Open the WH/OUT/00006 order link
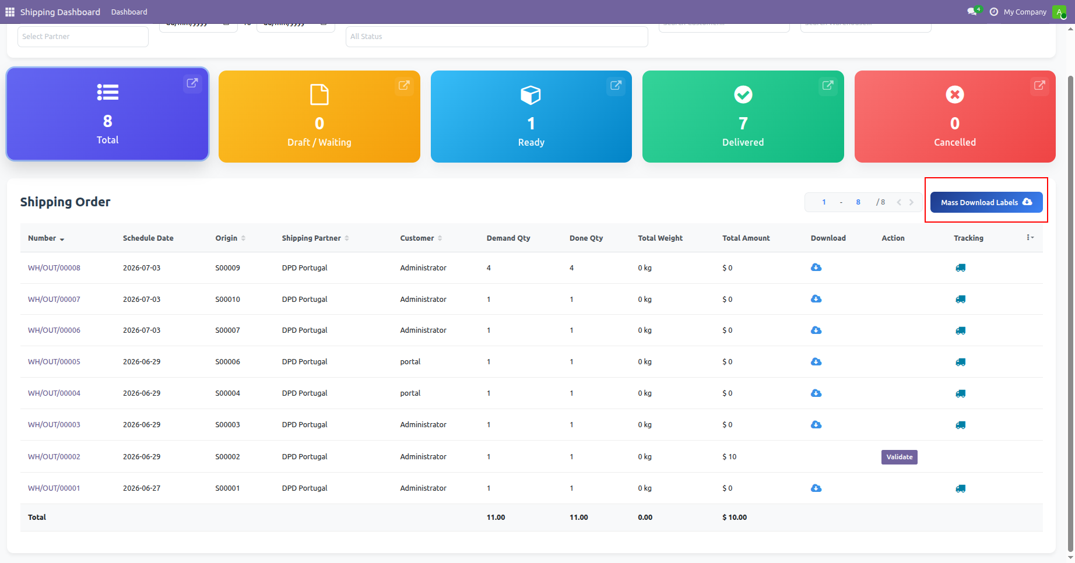Viewport: 1075px width, 563px height. 54,330
